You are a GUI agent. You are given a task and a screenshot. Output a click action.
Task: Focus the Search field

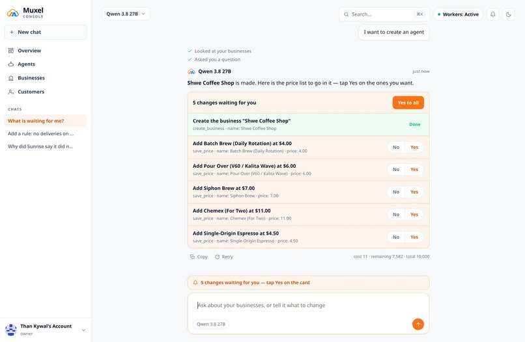[x=384, y=14]
